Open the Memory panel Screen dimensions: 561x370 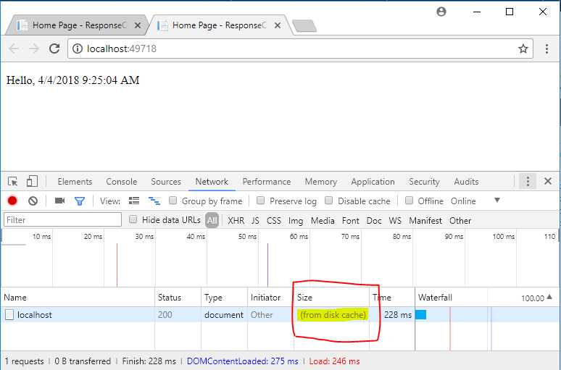(321, 182)
